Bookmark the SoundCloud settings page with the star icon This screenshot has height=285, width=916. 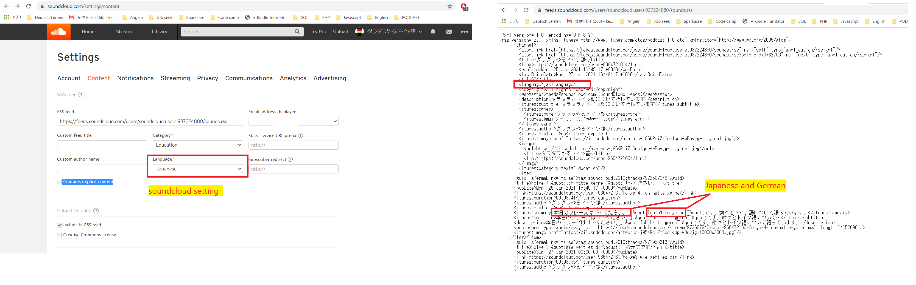click(x=450, y=6)
